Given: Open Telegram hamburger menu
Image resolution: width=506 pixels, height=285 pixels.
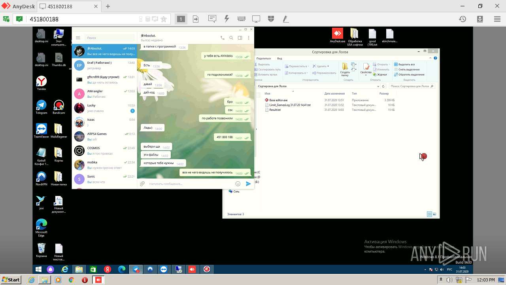Looking at the screenshot, I should [x=78, y=38].
